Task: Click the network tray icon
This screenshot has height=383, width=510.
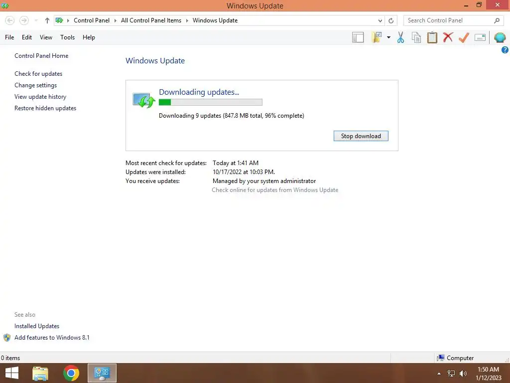Action: 451,374
